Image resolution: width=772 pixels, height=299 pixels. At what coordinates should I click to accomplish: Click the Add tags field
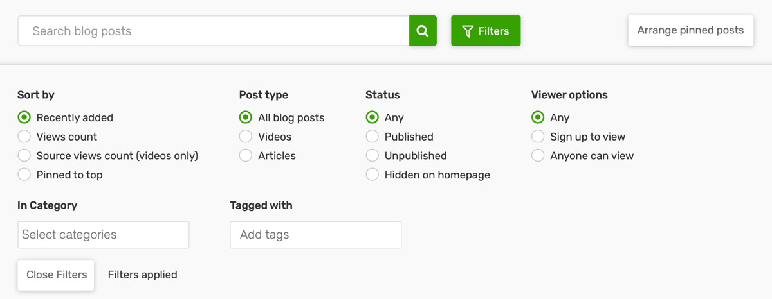point(316,235)
